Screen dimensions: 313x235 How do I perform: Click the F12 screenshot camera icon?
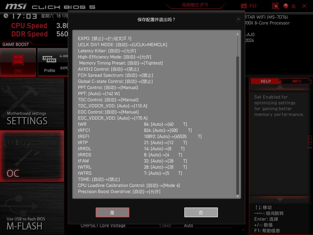[244, 6]
